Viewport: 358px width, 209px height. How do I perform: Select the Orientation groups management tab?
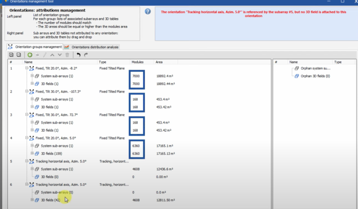point(35,47)
